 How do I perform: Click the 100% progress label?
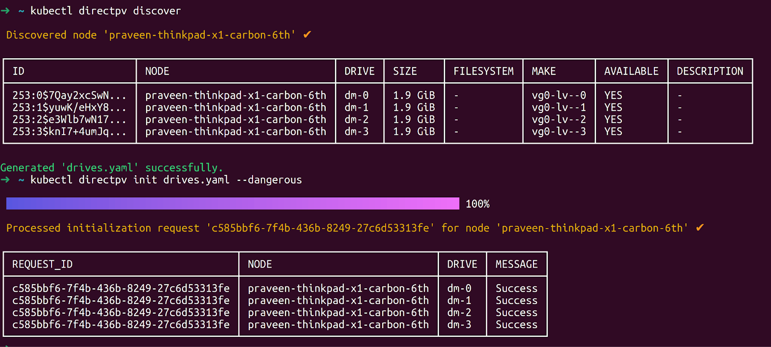(x=477, y=204)
